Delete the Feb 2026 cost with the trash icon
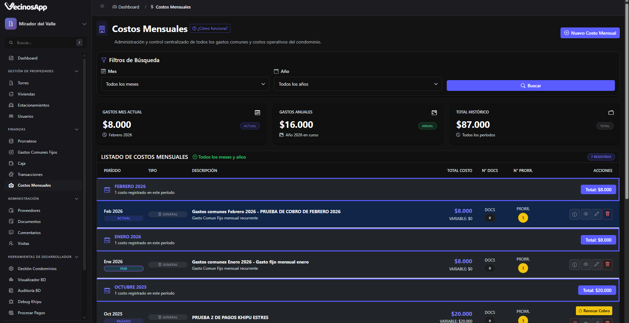 click(607, 214)
